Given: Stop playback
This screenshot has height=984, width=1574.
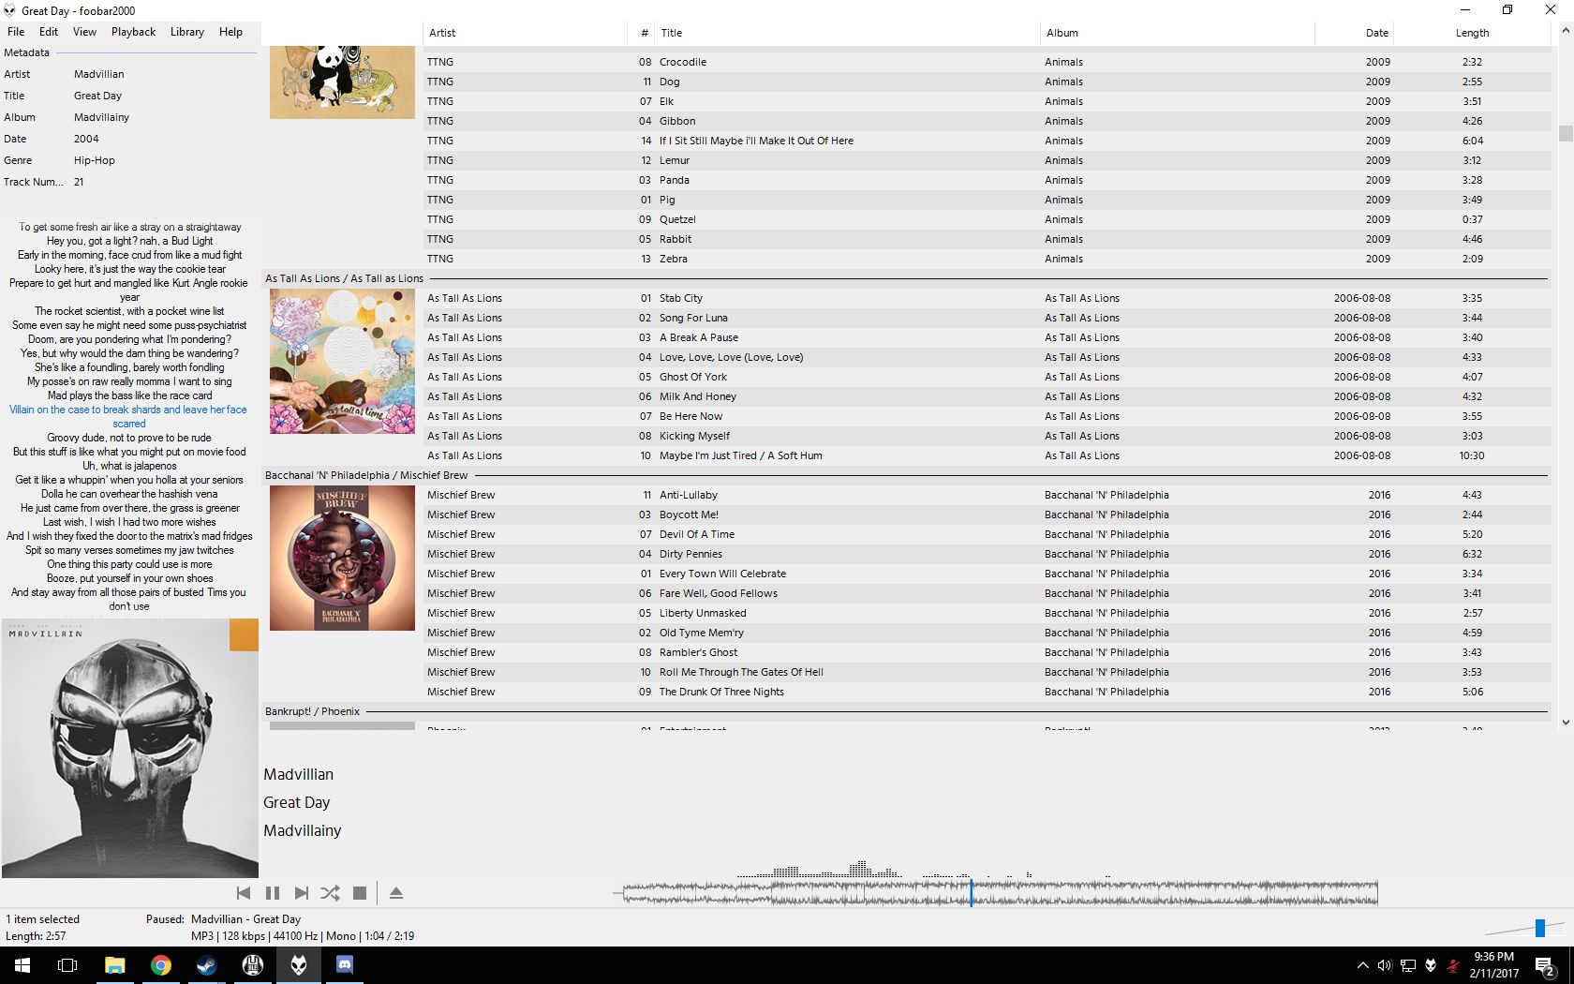Looking at the screenshot, I should pyautogui.click(x=359, y=893).
